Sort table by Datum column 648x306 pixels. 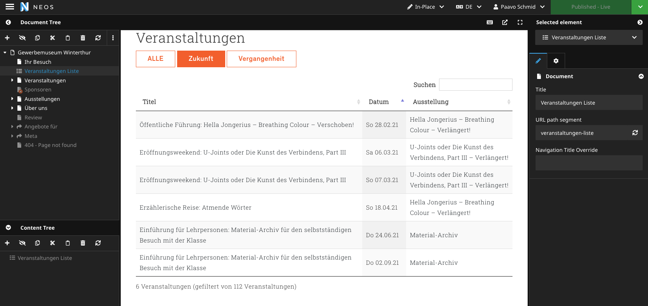pos(384,102)
